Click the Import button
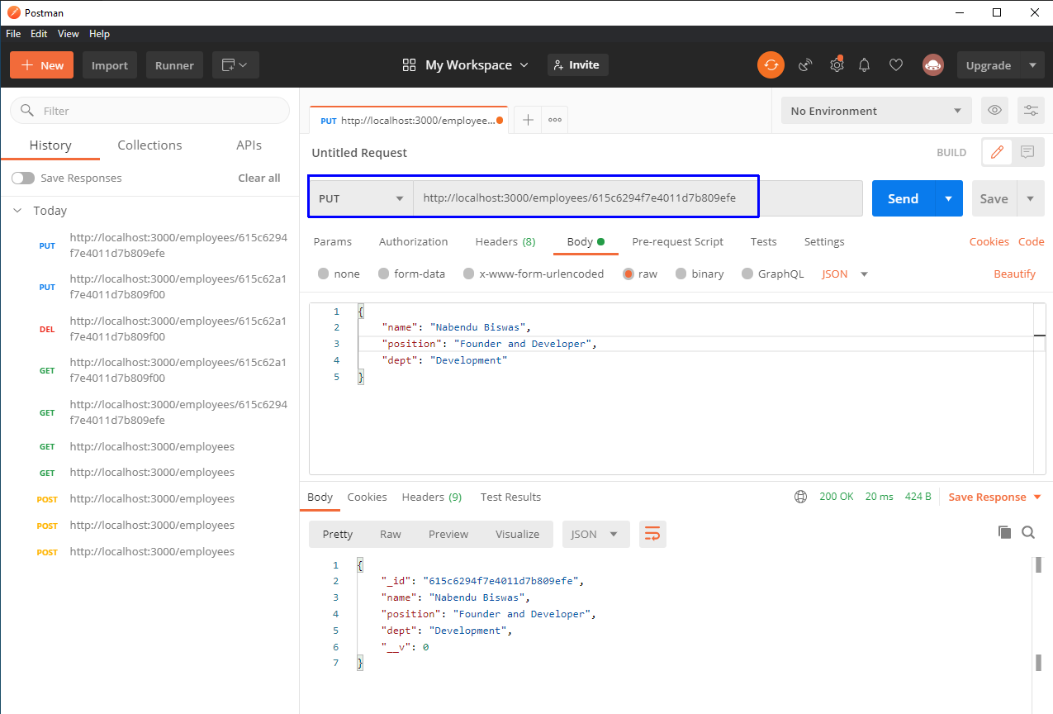Viewport: 1053px width, 714px height. point(110,65)
